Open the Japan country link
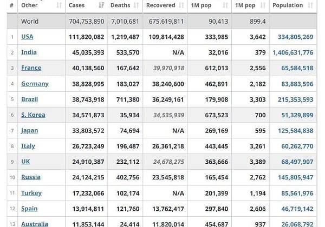The width and height of the screenshot is (325, 227). (29, 130)
